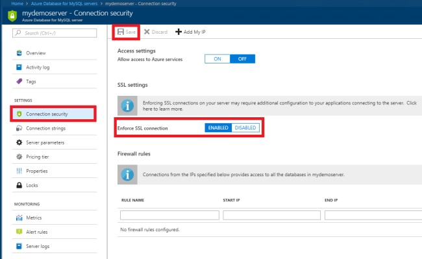This screenshot has width=422, height=259.
Task: Click the SSL settings heading
Action: [x=132, y=85]
